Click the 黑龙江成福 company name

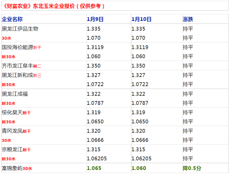[x=15, y=94]
